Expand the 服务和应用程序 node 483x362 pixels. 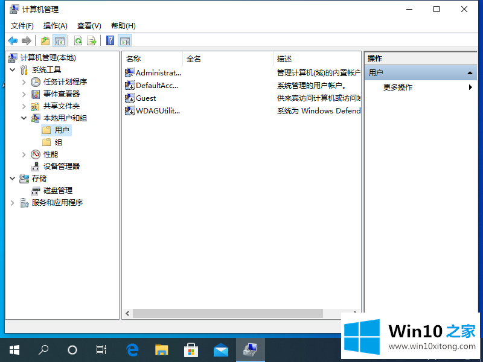13,202
